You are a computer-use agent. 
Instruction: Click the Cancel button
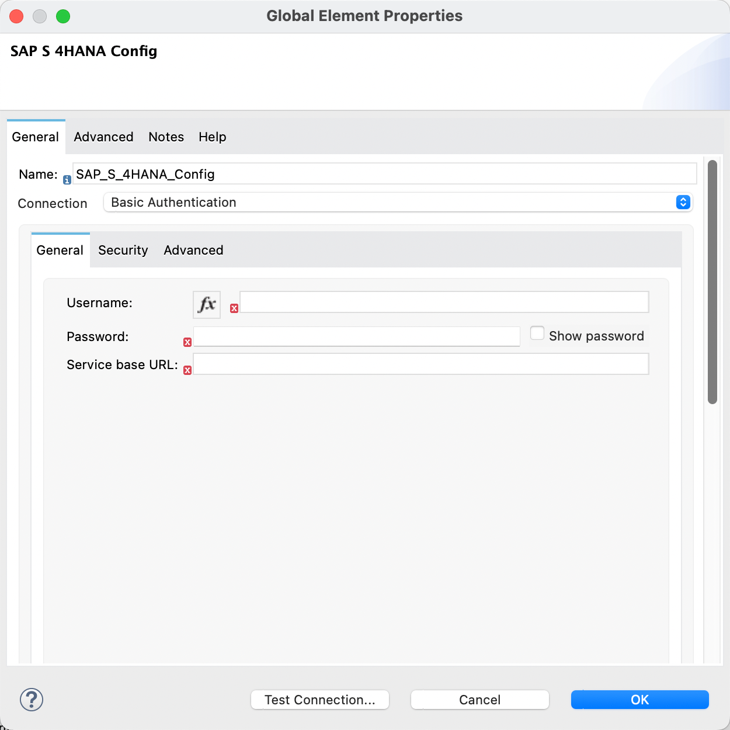[x=480, y=700]
